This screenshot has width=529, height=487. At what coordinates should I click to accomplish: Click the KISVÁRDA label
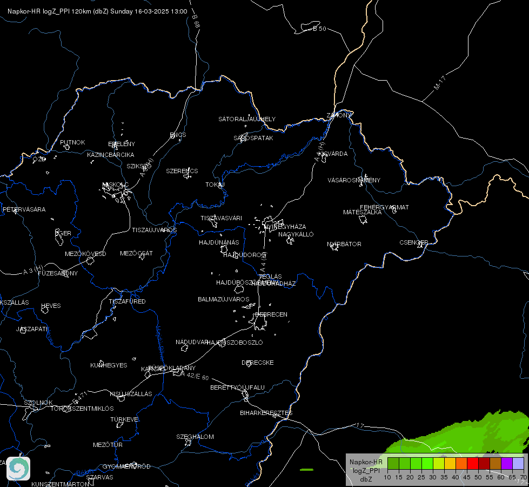click(x=333, y=154)
